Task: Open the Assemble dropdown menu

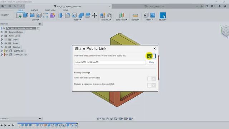Action: pyautogui.click(x=106, y=20)
